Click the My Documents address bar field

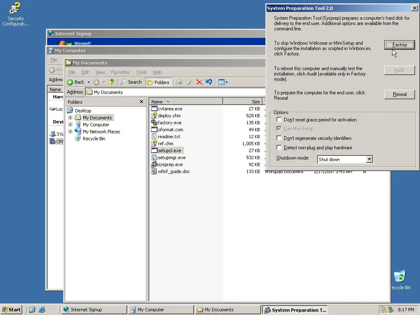tap(176, 92)
